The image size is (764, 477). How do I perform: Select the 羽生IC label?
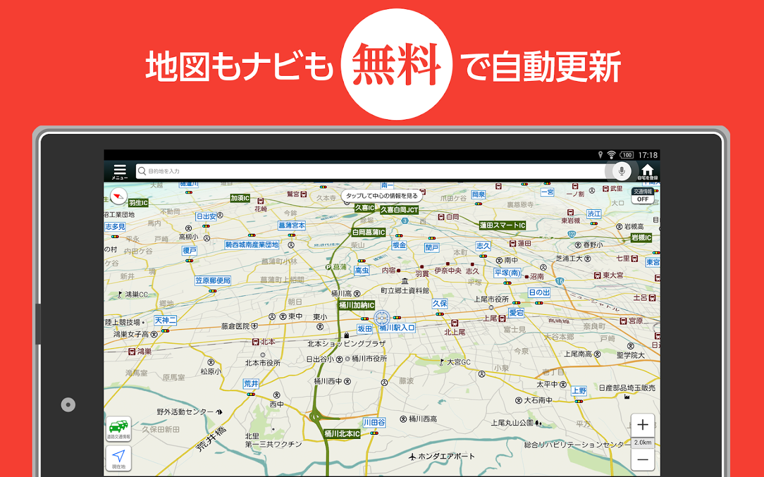point(138,203)
